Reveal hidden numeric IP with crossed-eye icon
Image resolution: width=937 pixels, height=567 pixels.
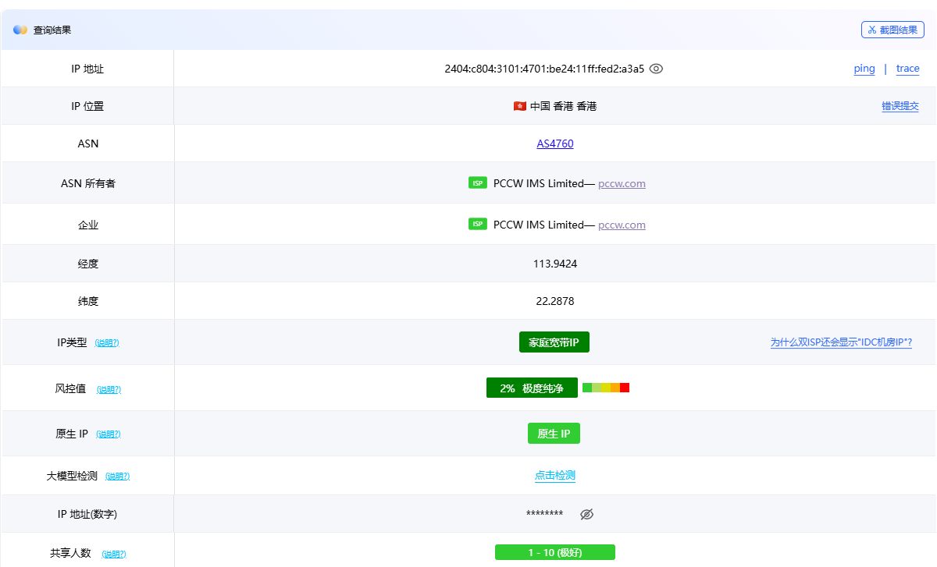587,514
